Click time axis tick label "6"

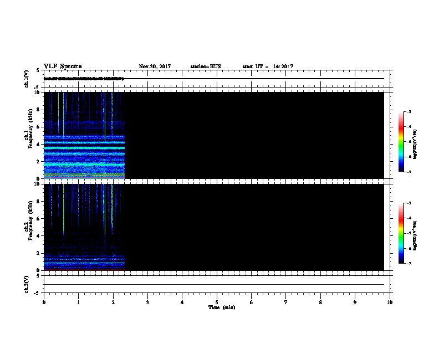pos(251,302)
